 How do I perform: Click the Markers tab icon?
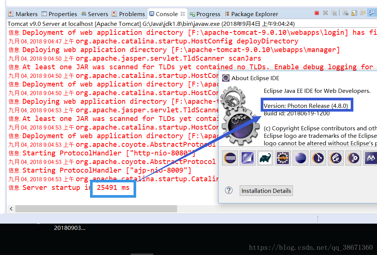(11, 14)
